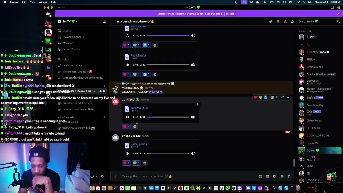The height and width of the screenshot is (193, 343).
Task: Create channel in Voice Channels category
Action: pos(104,117)
